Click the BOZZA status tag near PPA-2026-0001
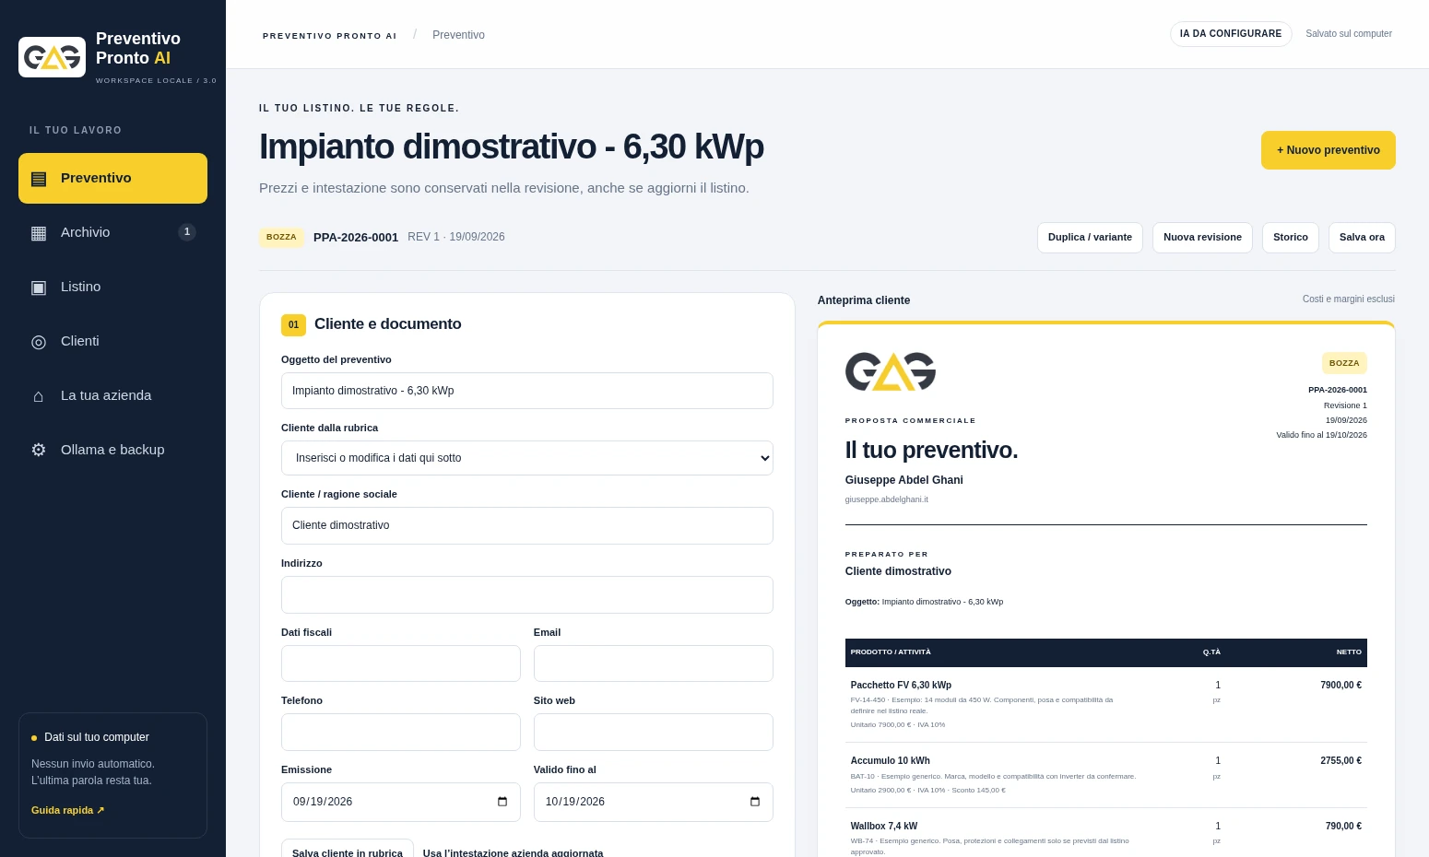 [x=281, y=238]
